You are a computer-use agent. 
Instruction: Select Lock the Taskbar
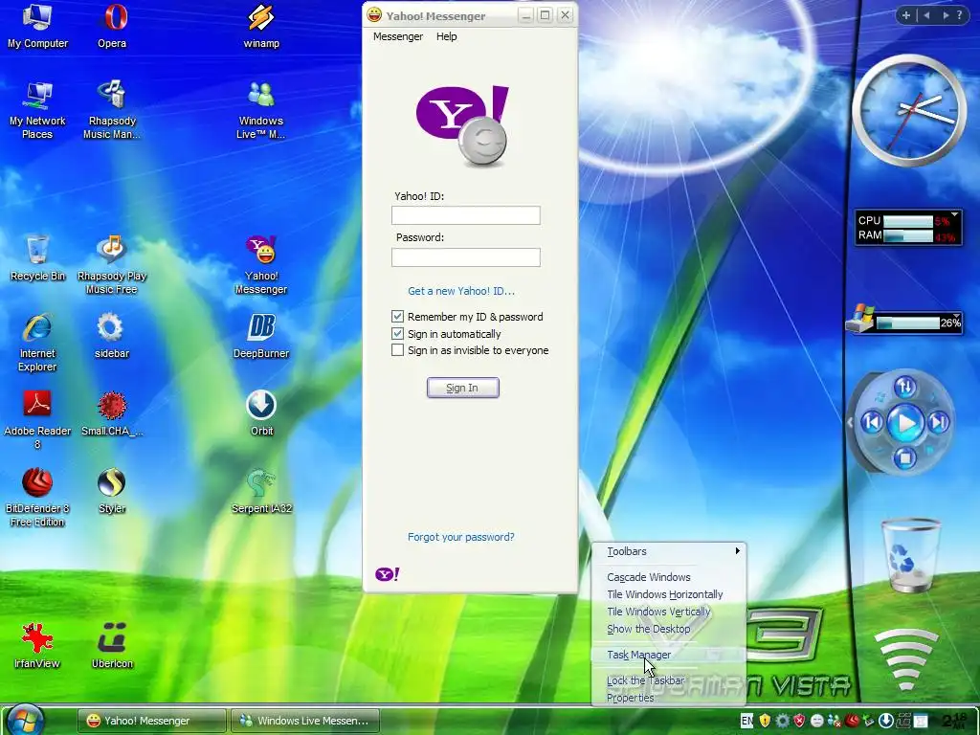(668, 680)
